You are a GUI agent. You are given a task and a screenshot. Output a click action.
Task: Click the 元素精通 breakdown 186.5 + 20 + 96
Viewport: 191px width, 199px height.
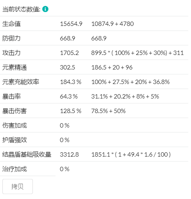pyautogui.click(x=112, y=68)
